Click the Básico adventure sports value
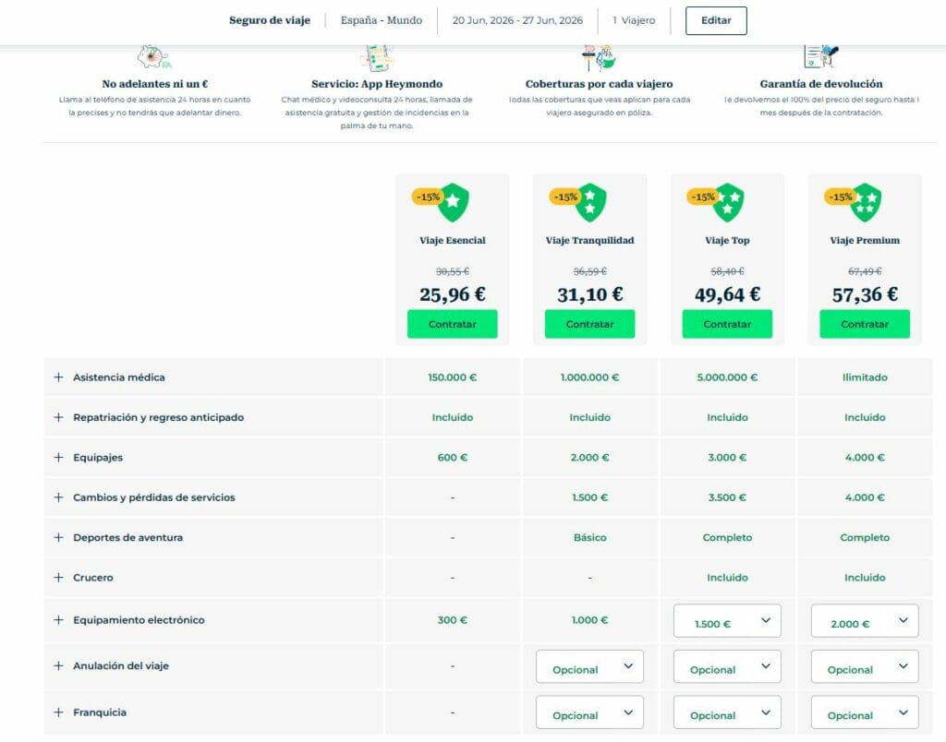Image resolution: width=946 pixels, height=742 pixels. point(590,538)
